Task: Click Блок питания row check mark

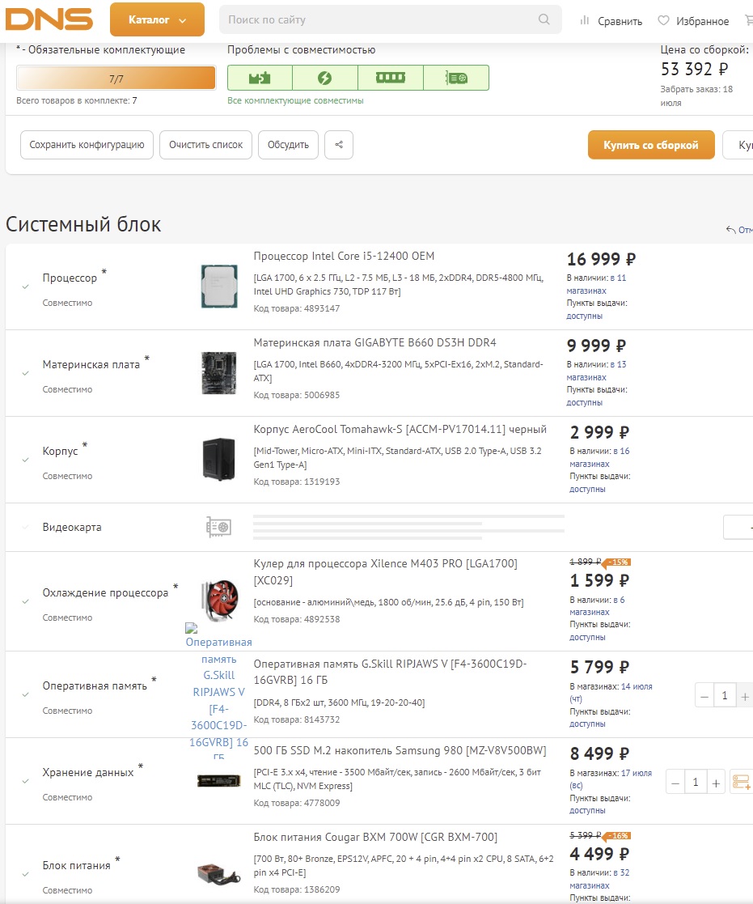Action: 25,874
